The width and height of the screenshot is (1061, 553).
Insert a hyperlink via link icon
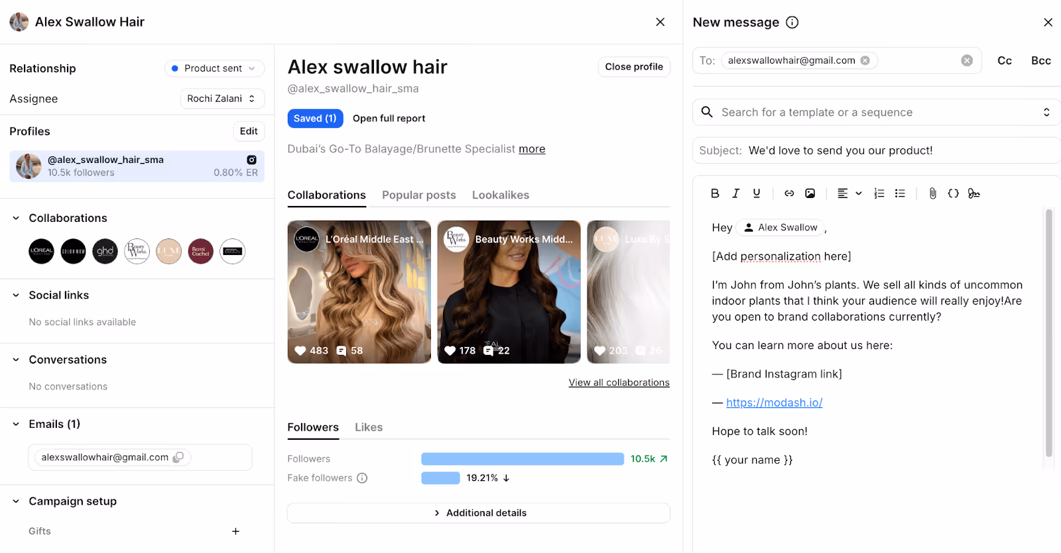coord(789,193)
